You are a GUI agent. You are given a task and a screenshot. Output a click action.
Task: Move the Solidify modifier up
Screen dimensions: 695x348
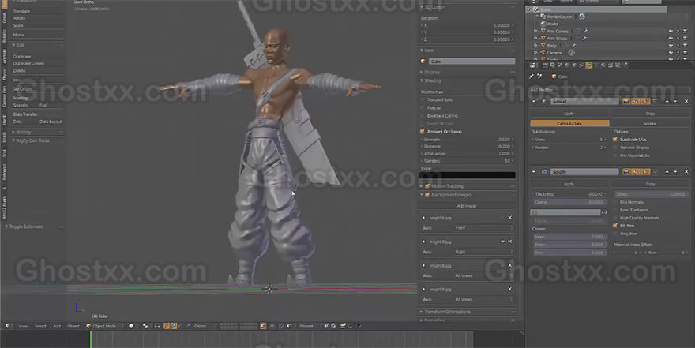click(667, 172)
